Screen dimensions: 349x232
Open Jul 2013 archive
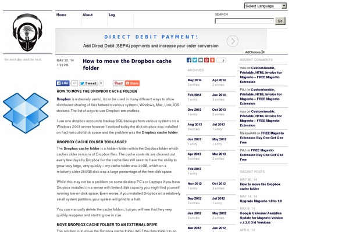pyautogui.click(x=218, y=124)
